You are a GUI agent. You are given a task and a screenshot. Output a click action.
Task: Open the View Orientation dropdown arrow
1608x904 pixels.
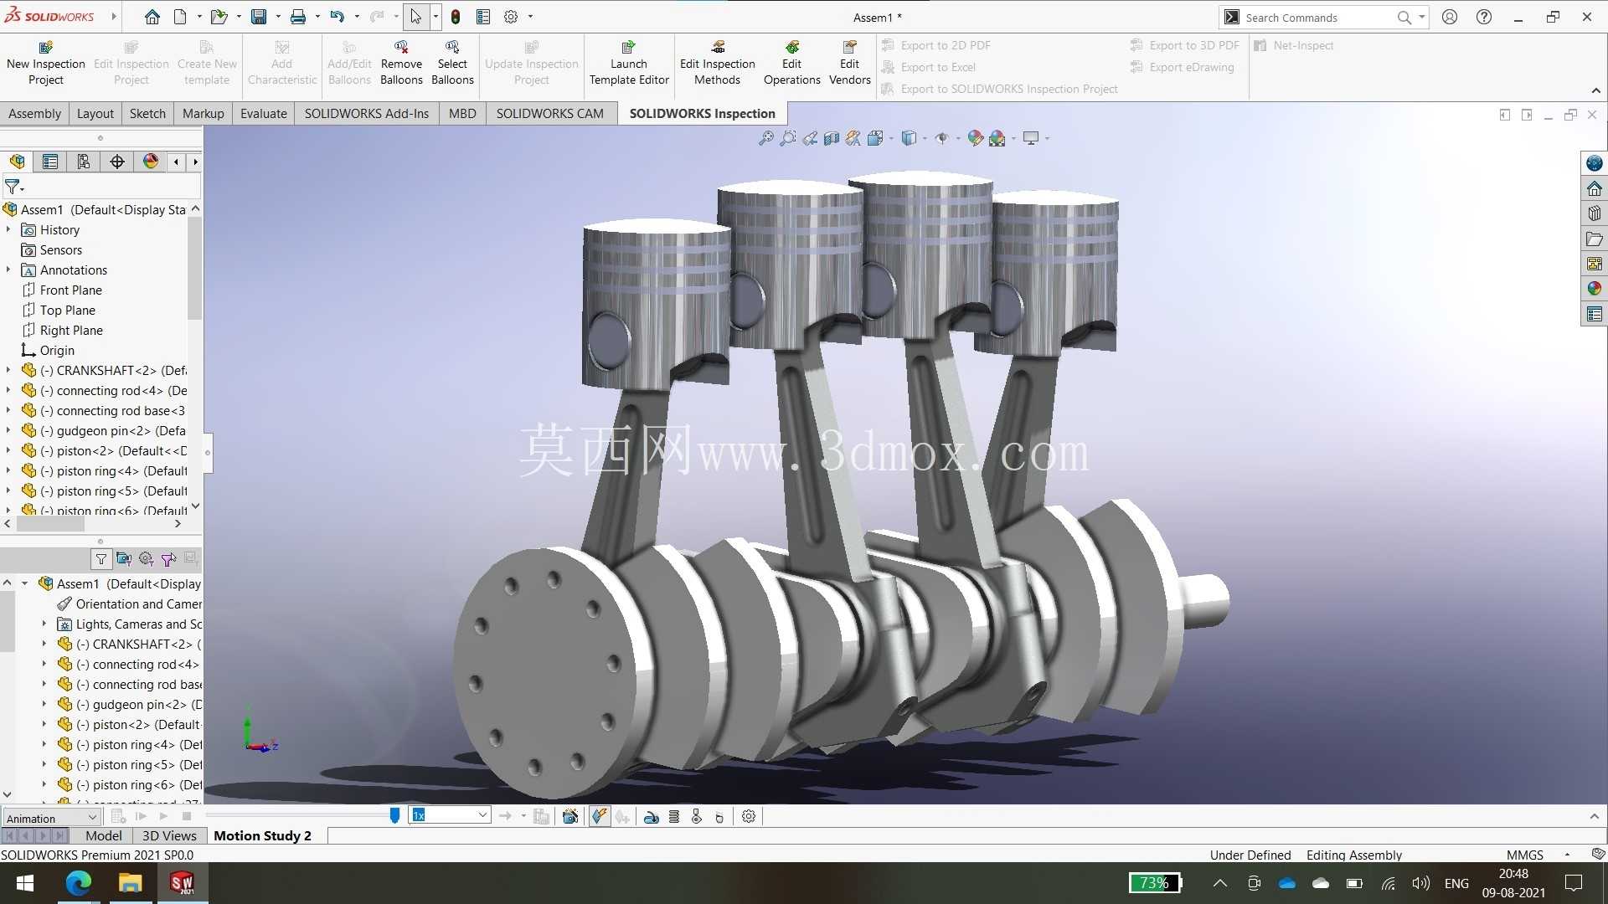point(891,139)
